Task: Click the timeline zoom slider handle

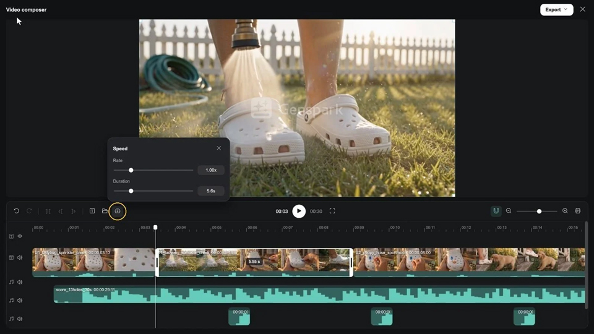Action: [x=539, y=212]
